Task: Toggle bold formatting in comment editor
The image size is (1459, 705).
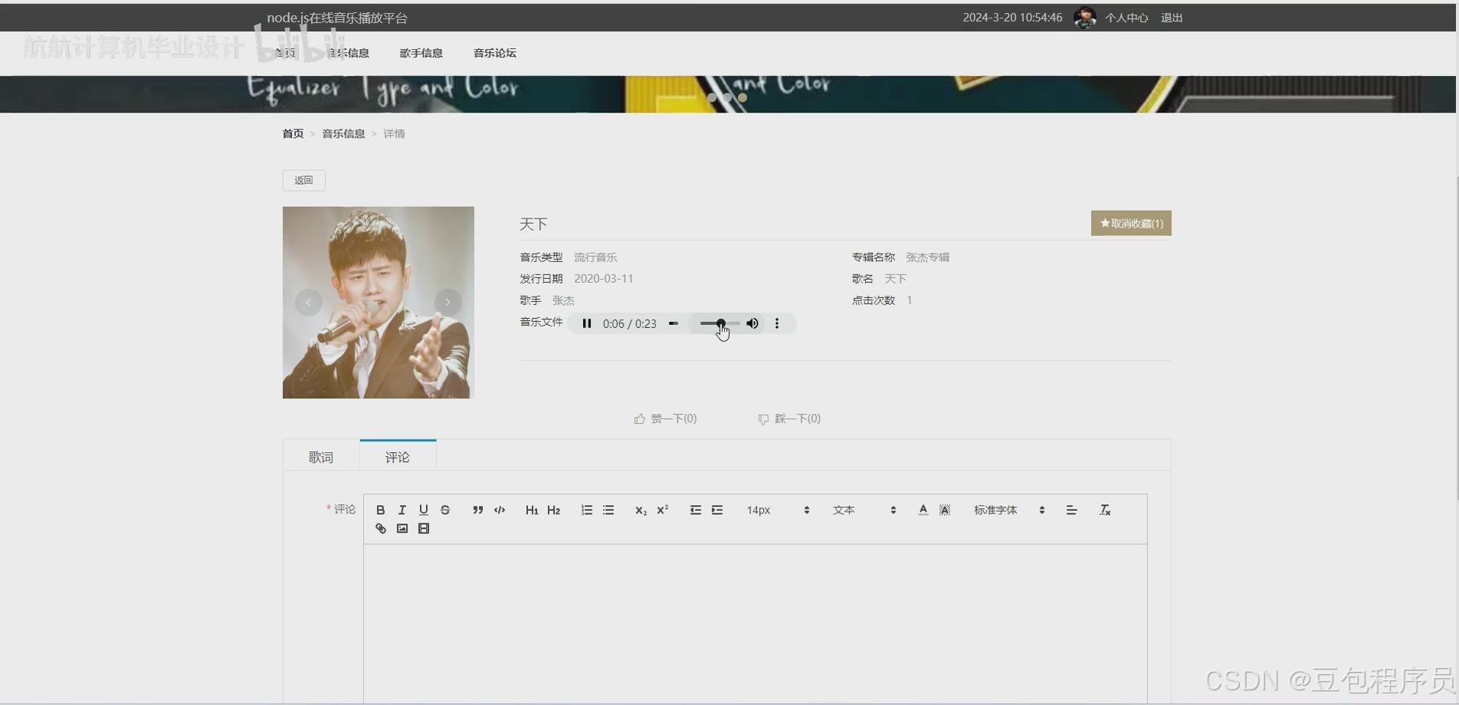Action: pyautogui.click(x=380, y=510)
